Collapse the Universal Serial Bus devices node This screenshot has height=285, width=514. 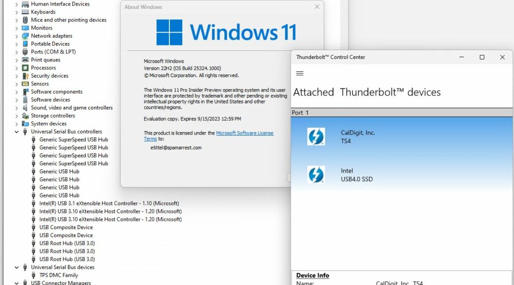[x=16, y=267]
